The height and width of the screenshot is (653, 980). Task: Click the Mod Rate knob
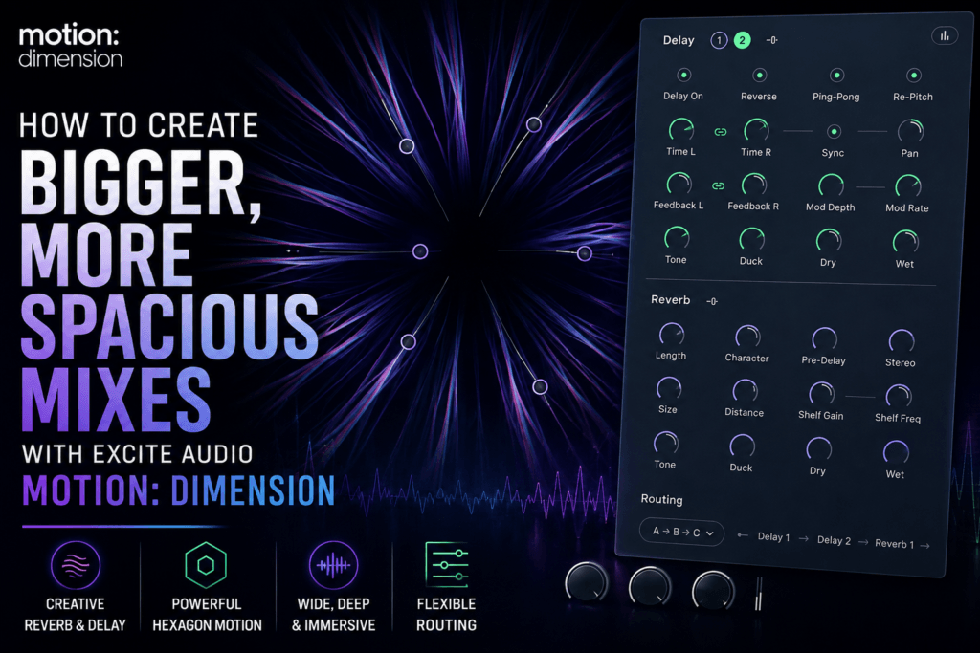click(907, 186)
